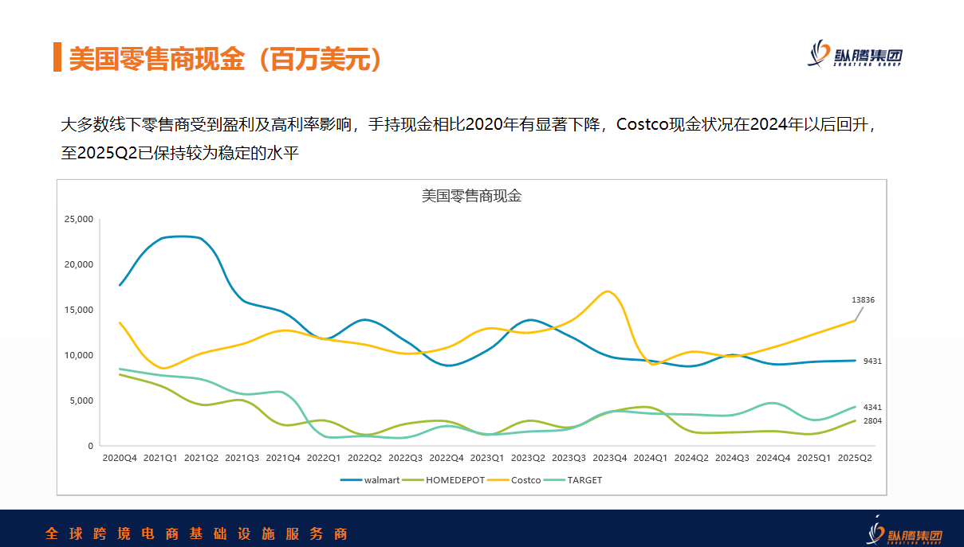Click the description paragraph above the chart
The height and width of the screenshot is (547, 964).
coord(470,139)
